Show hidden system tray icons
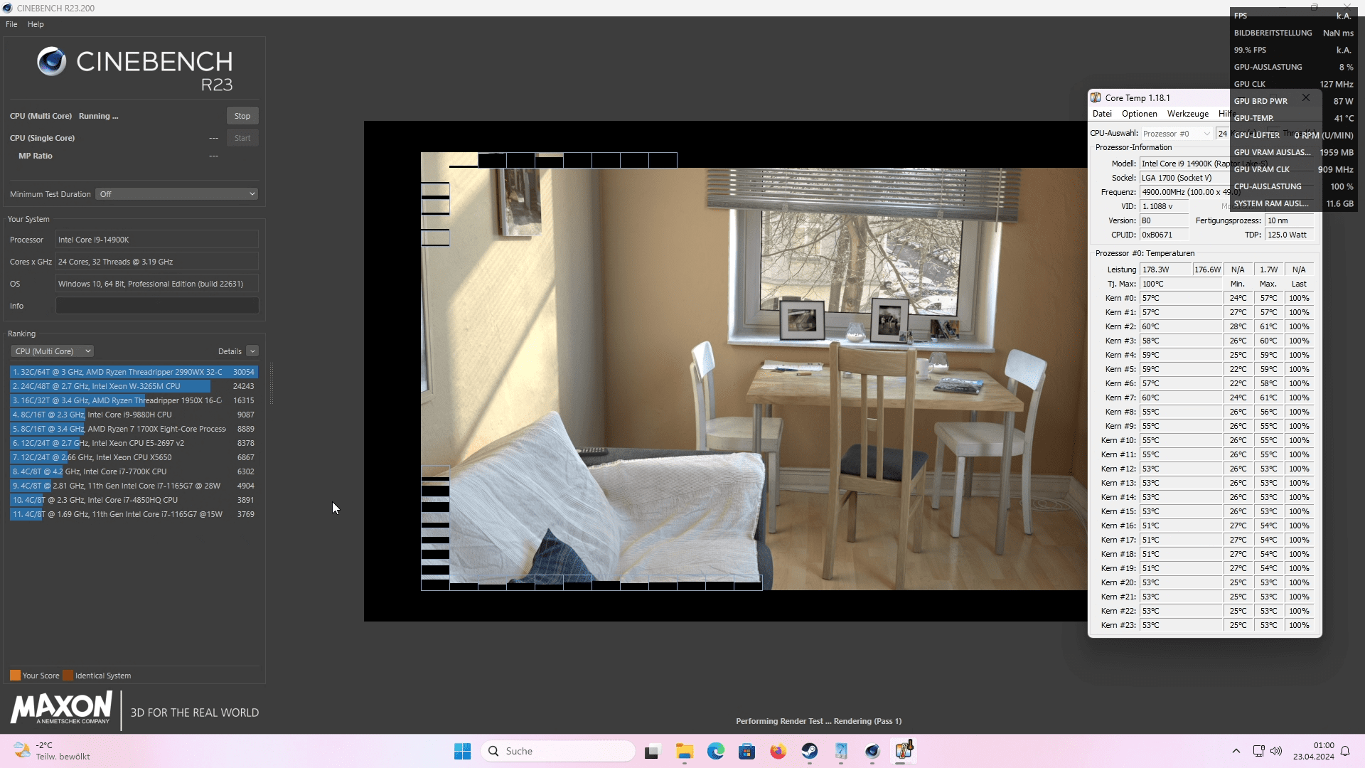Image resolution: width=1365 pixels, height=768 pixels. tap(1236, 751)
